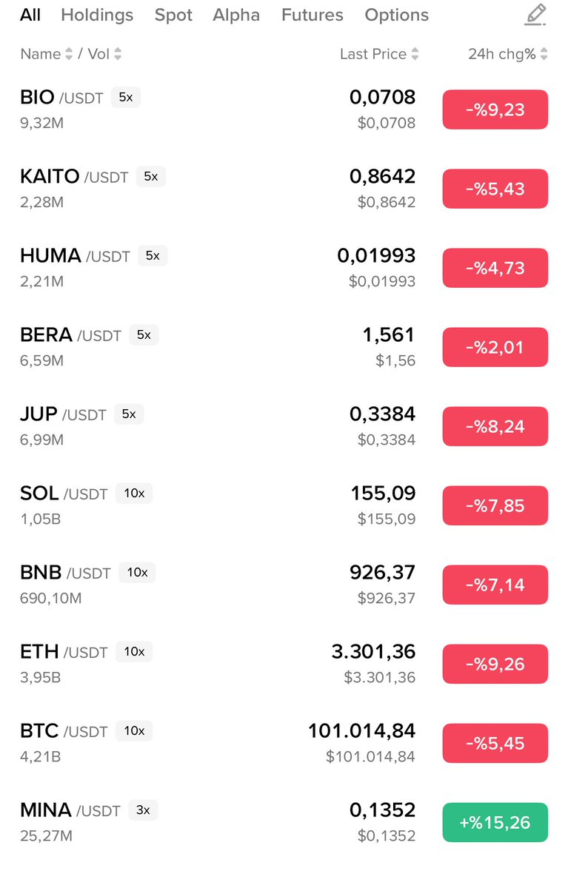Image resolution: width=568 pixels, height=888 pixels.
Task: Show the Options tab
Action: coord(396,15)
